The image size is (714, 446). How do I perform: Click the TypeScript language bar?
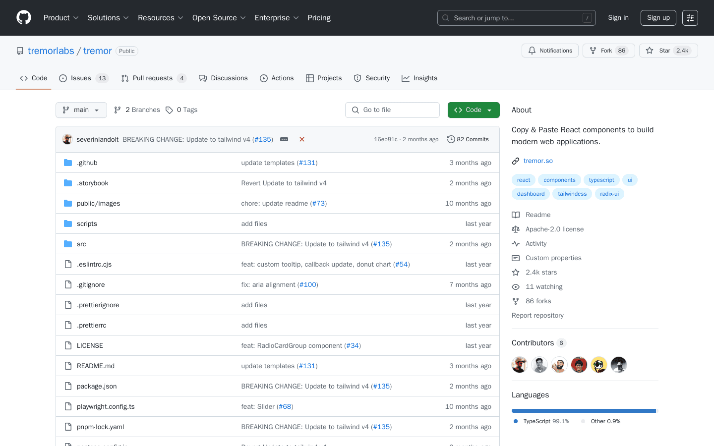(584, 411)
